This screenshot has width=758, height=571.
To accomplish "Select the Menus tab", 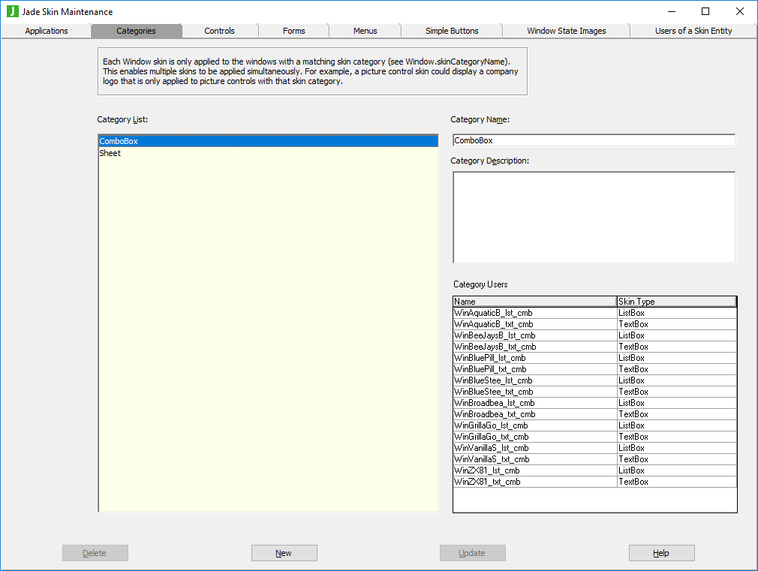I will pos(365,31).
